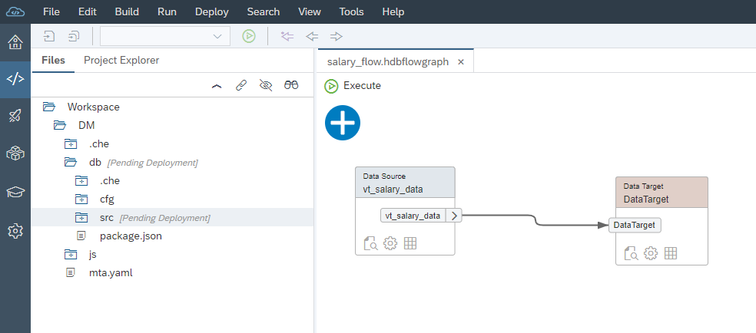Toggle hidden files with the crossed-eye icon

[x=266, y=85]
